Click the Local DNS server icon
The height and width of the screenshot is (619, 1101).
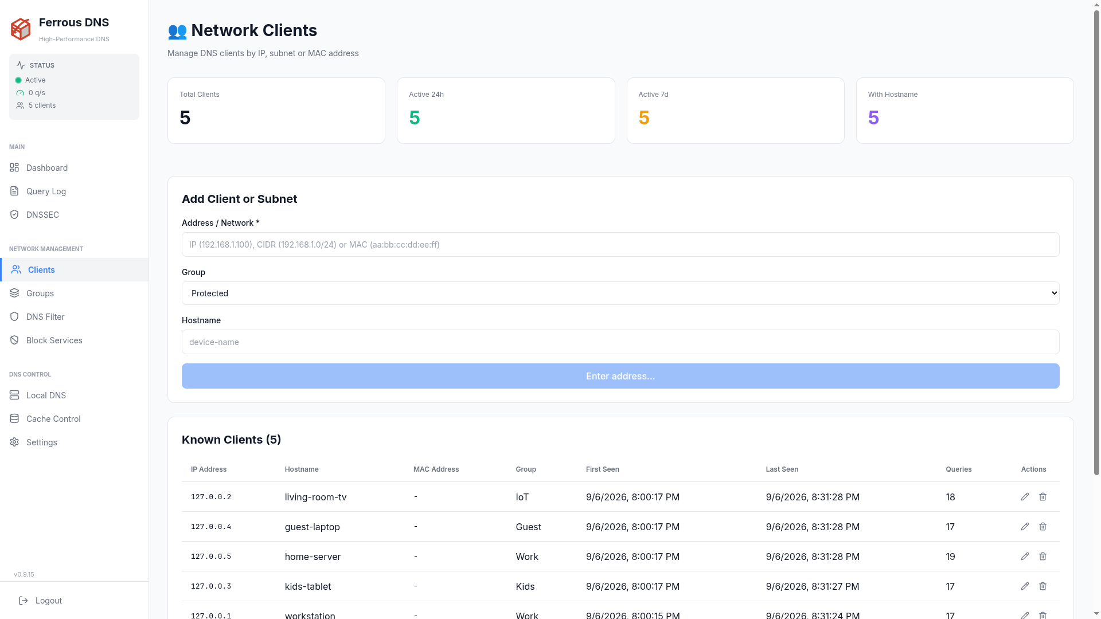(x=14, y=395)
